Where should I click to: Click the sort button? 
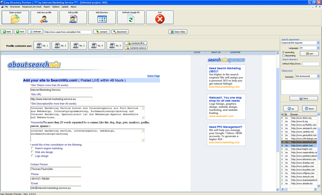[x=309, y=54]
